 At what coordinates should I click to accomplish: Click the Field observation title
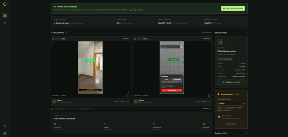227,51
